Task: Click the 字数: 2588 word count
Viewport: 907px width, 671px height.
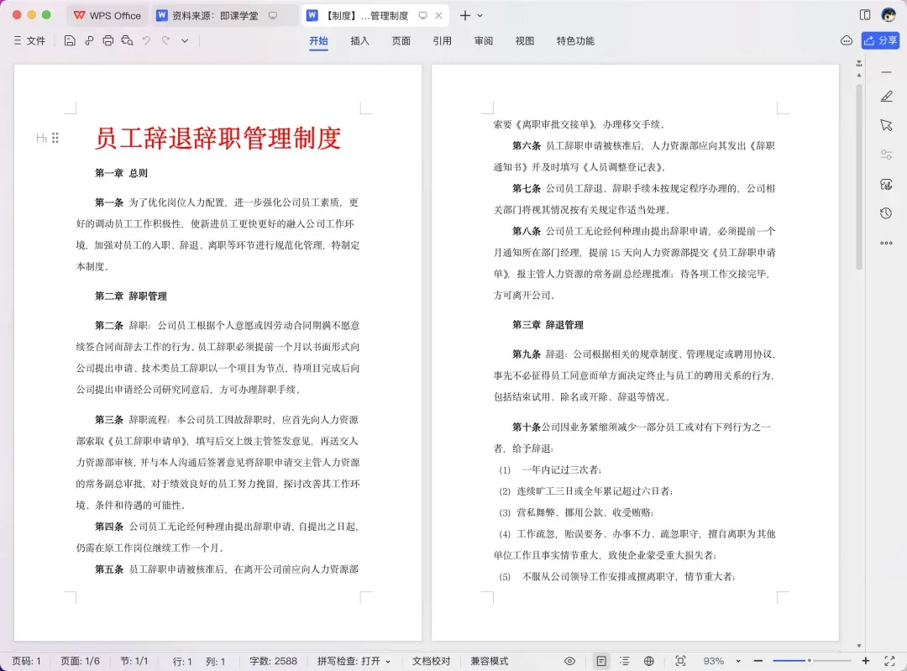Action: click(x=273, y=661)
